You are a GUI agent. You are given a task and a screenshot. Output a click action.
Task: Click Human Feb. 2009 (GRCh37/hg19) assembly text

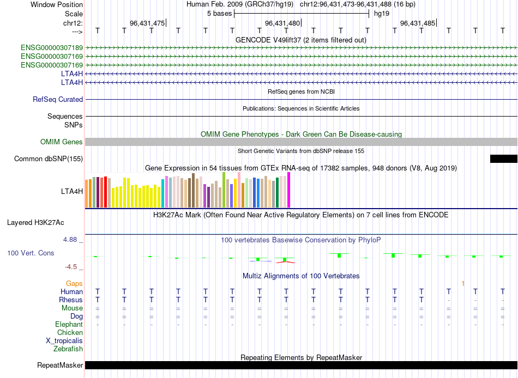pos(240,4)
